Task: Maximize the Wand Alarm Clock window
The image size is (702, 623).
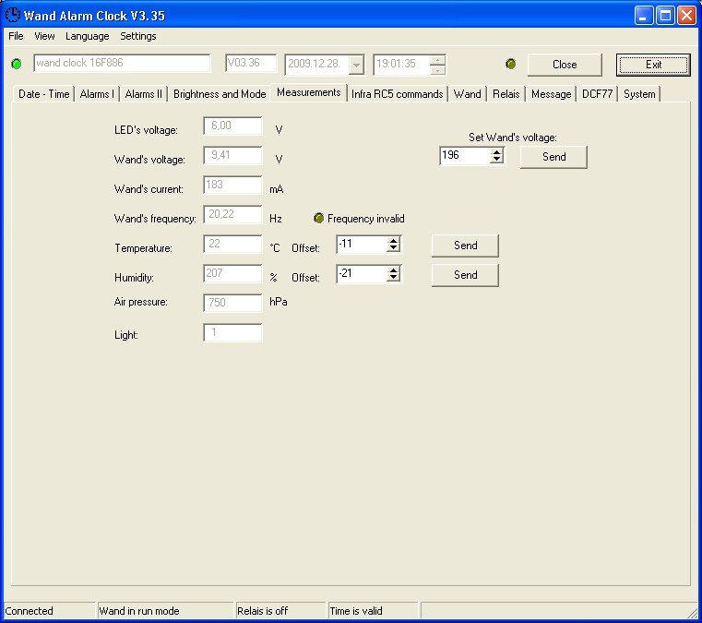Action: point(665,16)
